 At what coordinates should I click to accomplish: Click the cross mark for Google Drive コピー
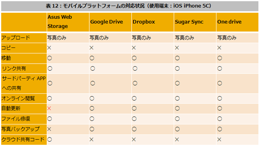click(x=91, y=48)
